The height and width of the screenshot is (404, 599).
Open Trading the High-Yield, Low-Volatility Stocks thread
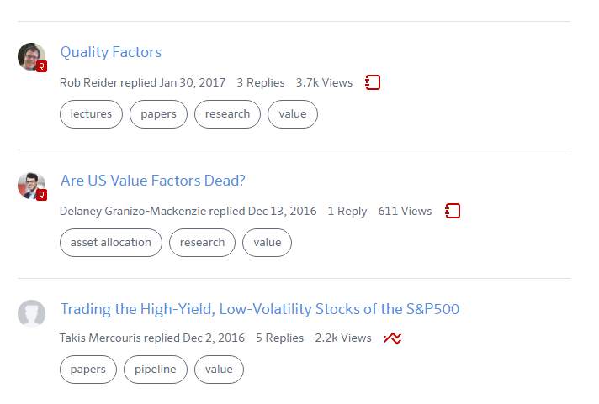[260, 309]
